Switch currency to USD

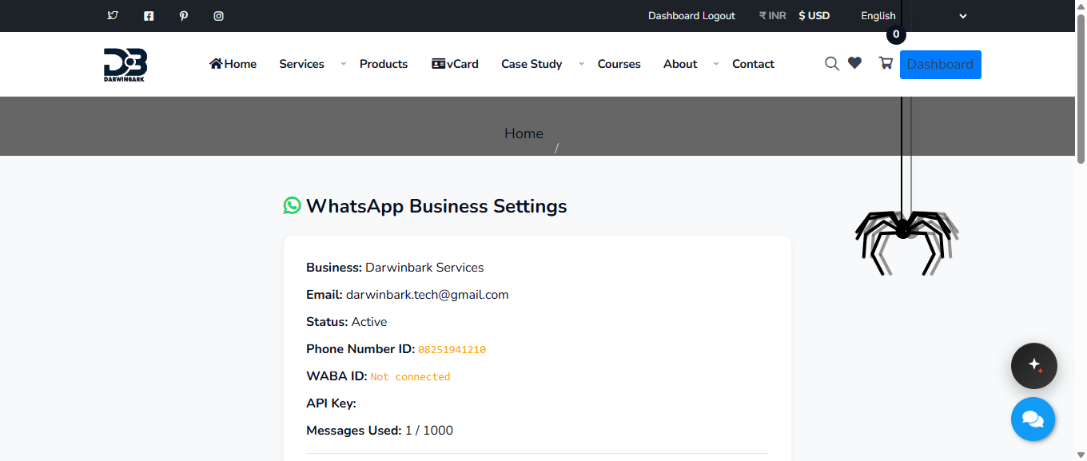(814, 16)
